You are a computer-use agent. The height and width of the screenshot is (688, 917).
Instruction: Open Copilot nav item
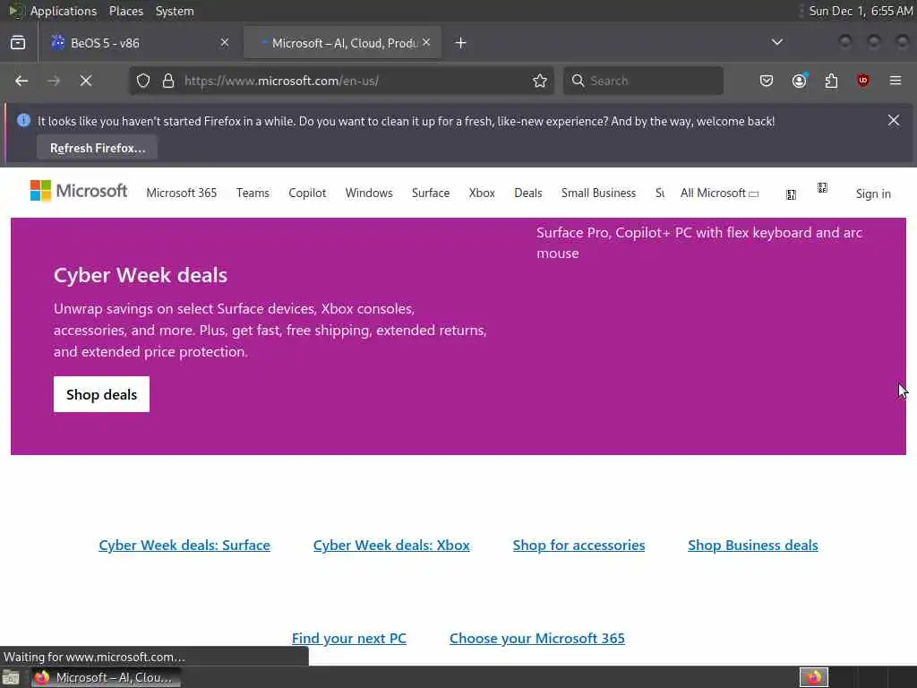point(307,193)
